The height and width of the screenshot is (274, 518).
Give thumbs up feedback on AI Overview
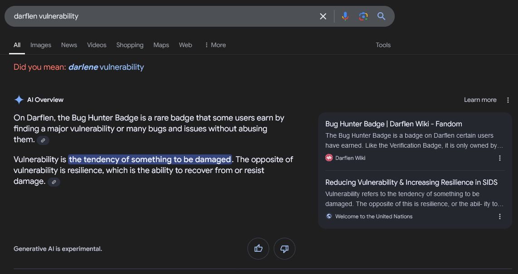click(x=258, y=249)
